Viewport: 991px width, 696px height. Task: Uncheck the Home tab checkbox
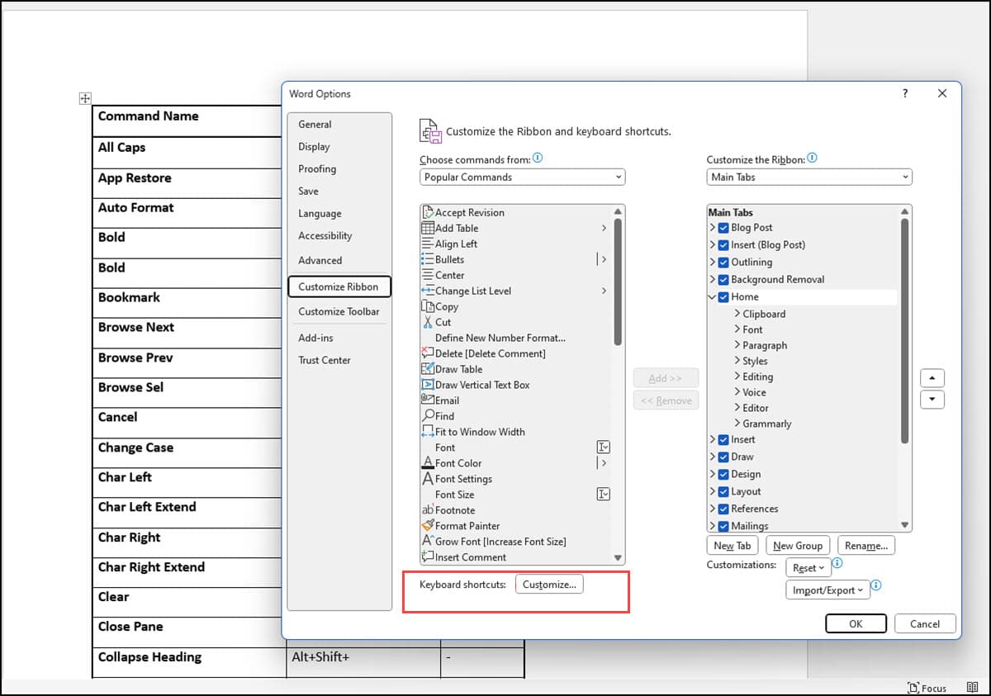point(723,296)
